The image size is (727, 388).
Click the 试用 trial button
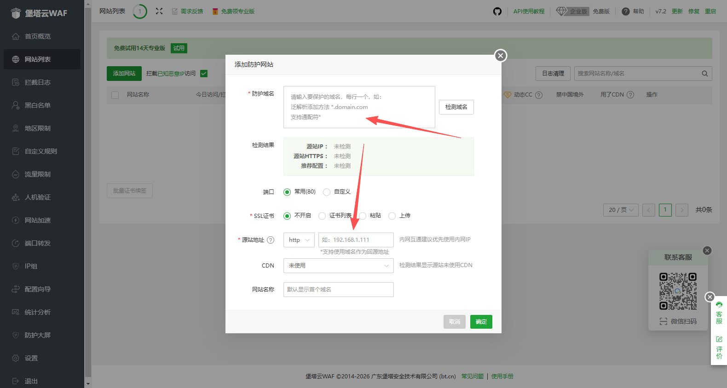179,48
